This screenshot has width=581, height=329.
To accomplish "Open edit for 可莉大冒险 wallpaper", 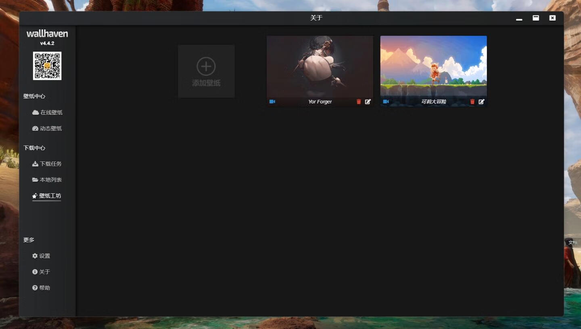I will coord(481,102).
